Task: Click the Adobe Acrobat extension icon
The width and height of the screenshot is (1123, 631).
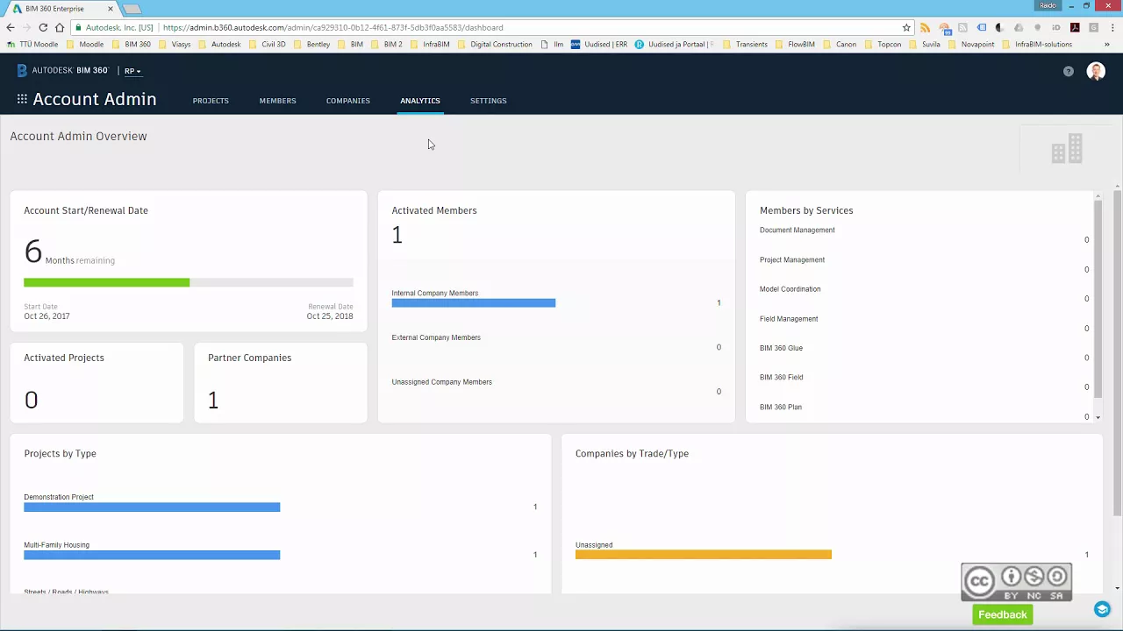Action: pyautogui.click(x=1075, y=27)
